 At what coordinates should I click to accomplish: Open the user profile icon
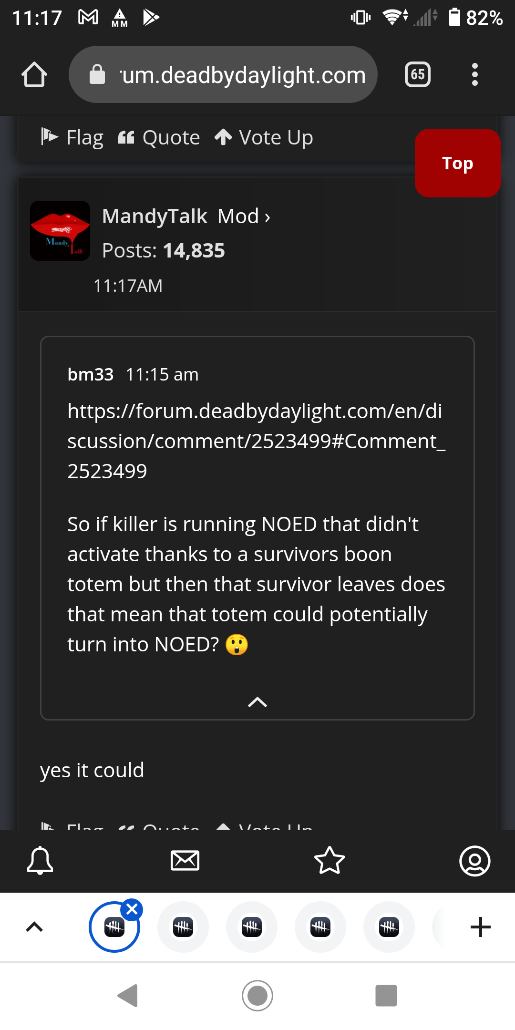pyautogui.click(x=475, y=861)
